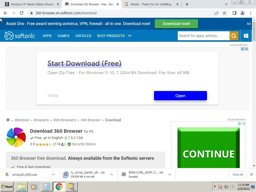Close the WinZip banner advertisement
The image size is (256, 192).
coord(246,49)
